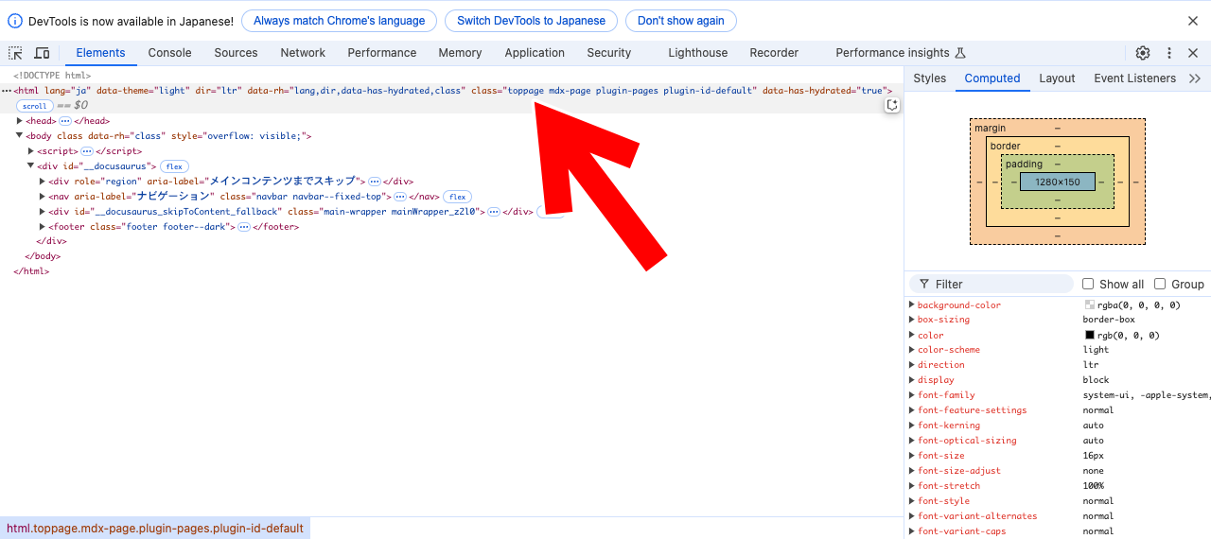Close the DevTools panel

coord(1194,53)
